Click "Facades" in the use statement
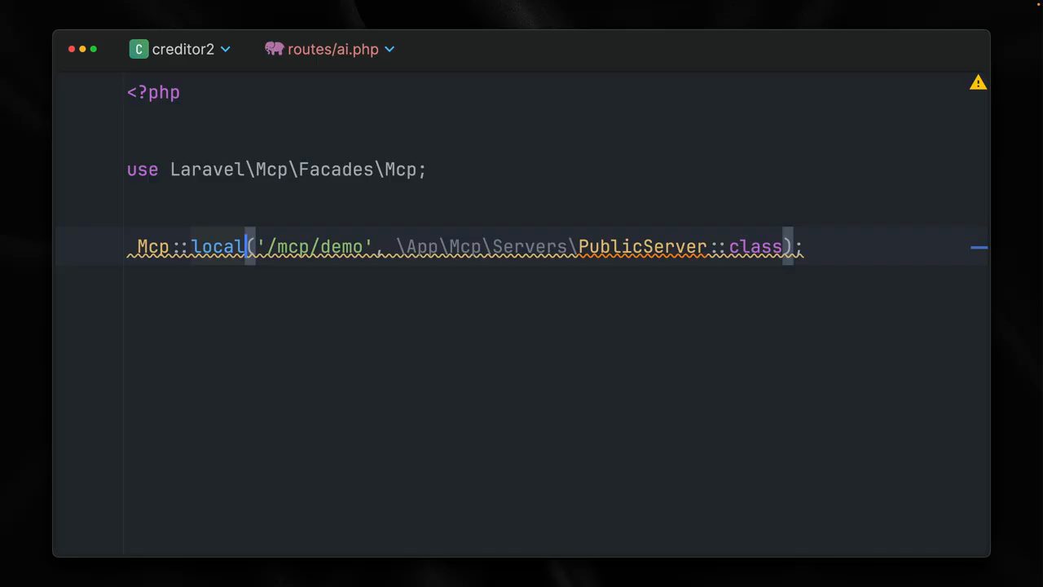This screenshot has height=587, width=1043. tap(337, 170)
